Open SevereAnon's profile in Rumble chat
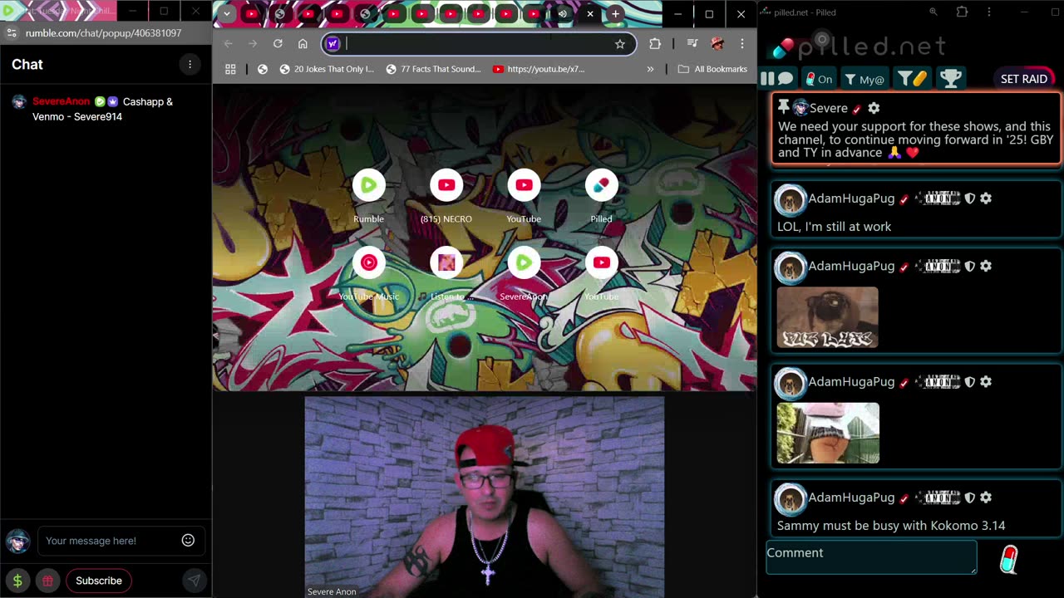 [61, 101]
